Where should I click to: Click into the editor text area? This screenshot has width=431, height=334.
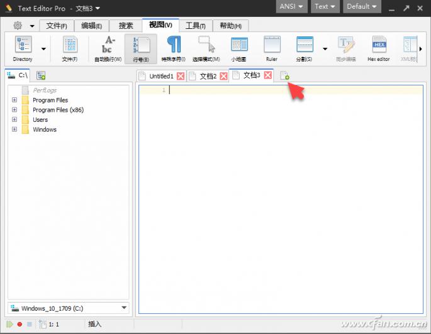tap(280, 188)
